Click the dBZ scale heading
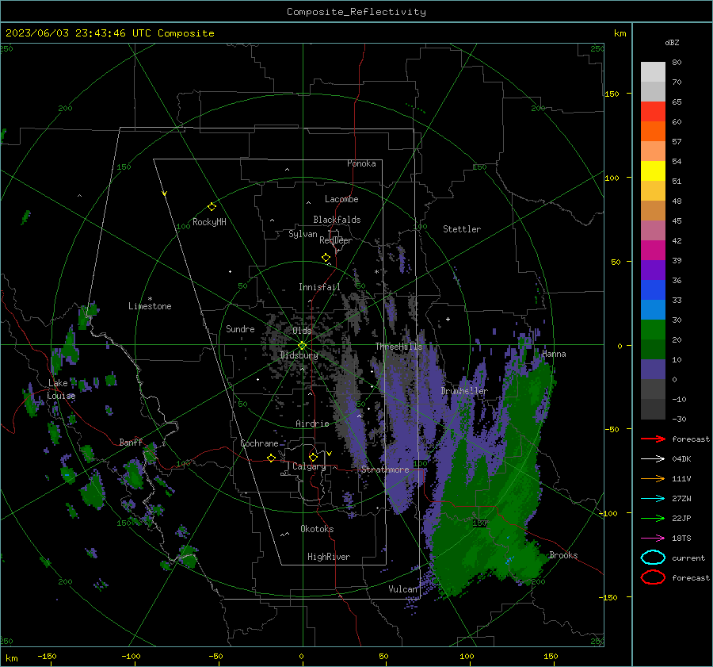 [x=672, y=42]
